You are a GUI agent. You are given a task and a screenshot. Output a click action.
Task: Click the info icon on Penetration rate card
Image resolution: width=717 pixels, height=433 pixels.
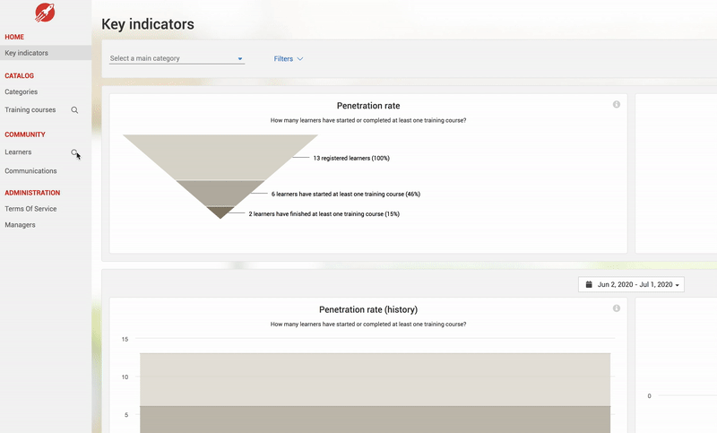coord(617,105)
